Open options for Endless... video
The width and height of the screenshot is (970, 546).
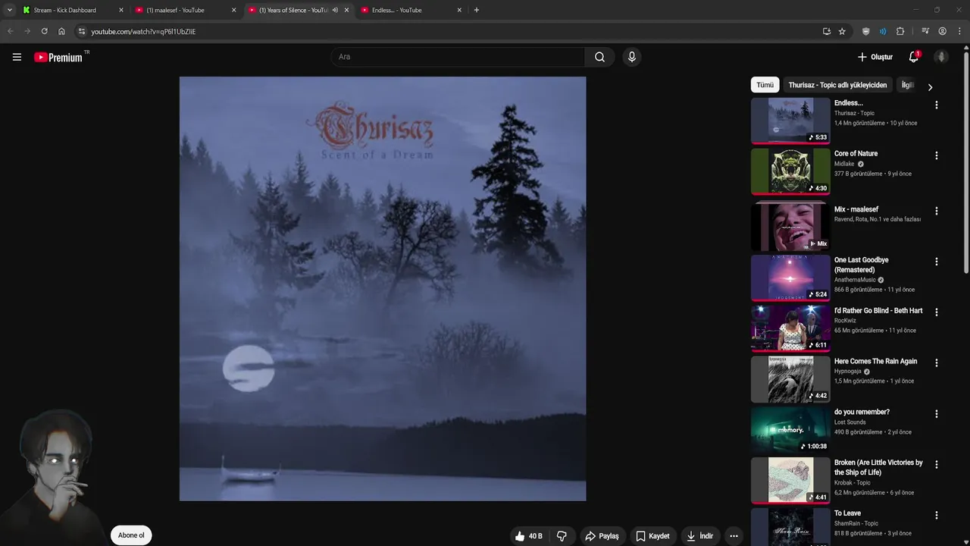point(937,105)
